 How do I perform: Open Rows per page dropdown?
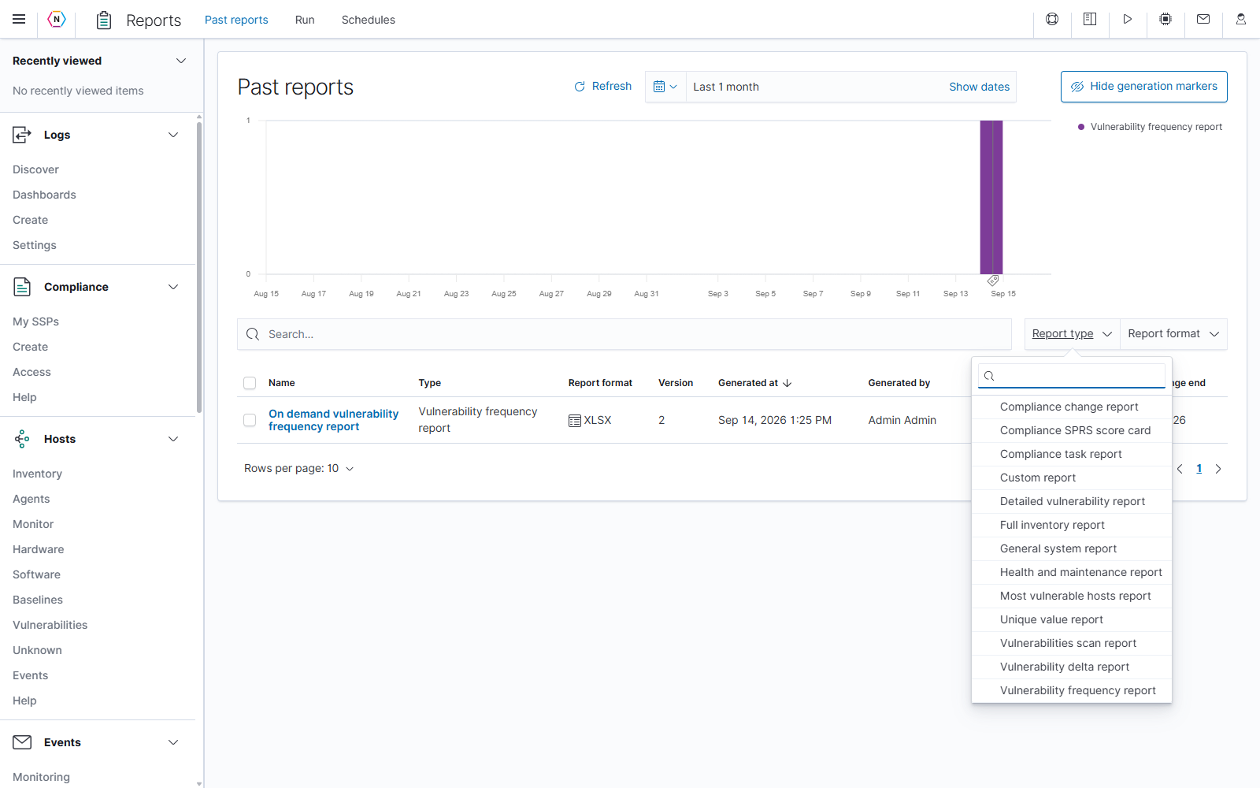pos(299,469)
